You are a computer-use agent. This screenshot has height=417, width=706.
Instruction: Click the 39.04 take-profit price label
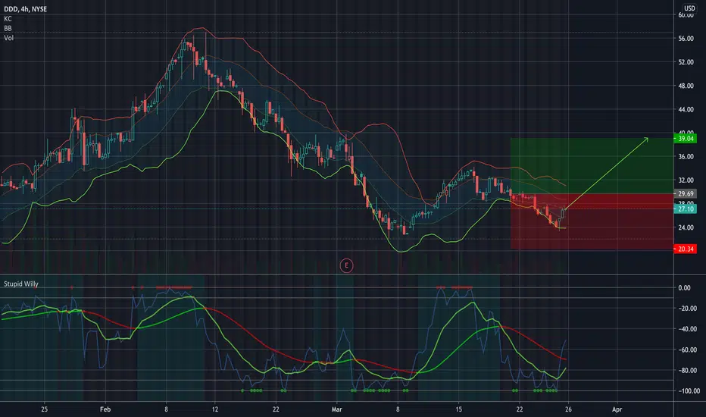(686, 139)
